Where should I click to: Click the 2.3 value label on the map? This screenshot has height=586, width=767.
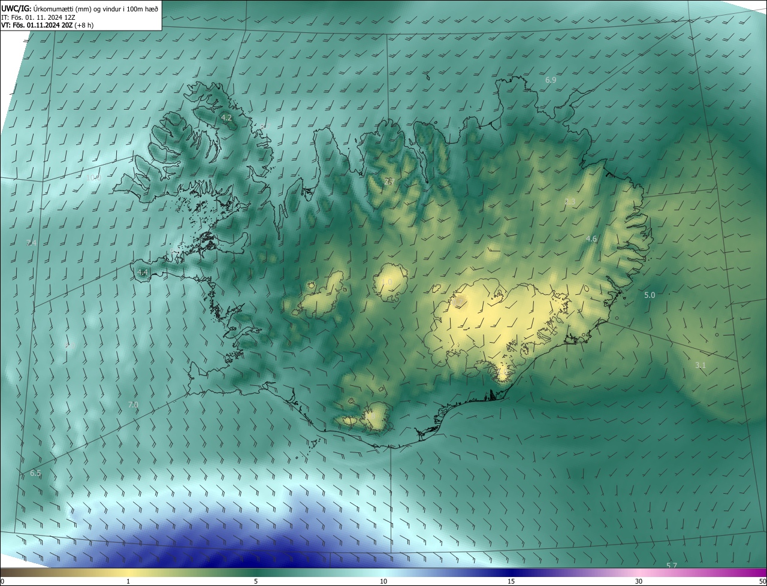tap(570, 202)
